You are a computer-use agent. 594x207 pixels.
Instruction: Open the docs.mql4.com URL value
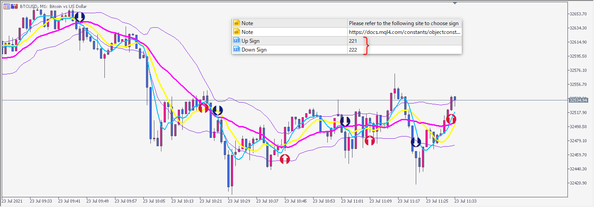point(404,32)
